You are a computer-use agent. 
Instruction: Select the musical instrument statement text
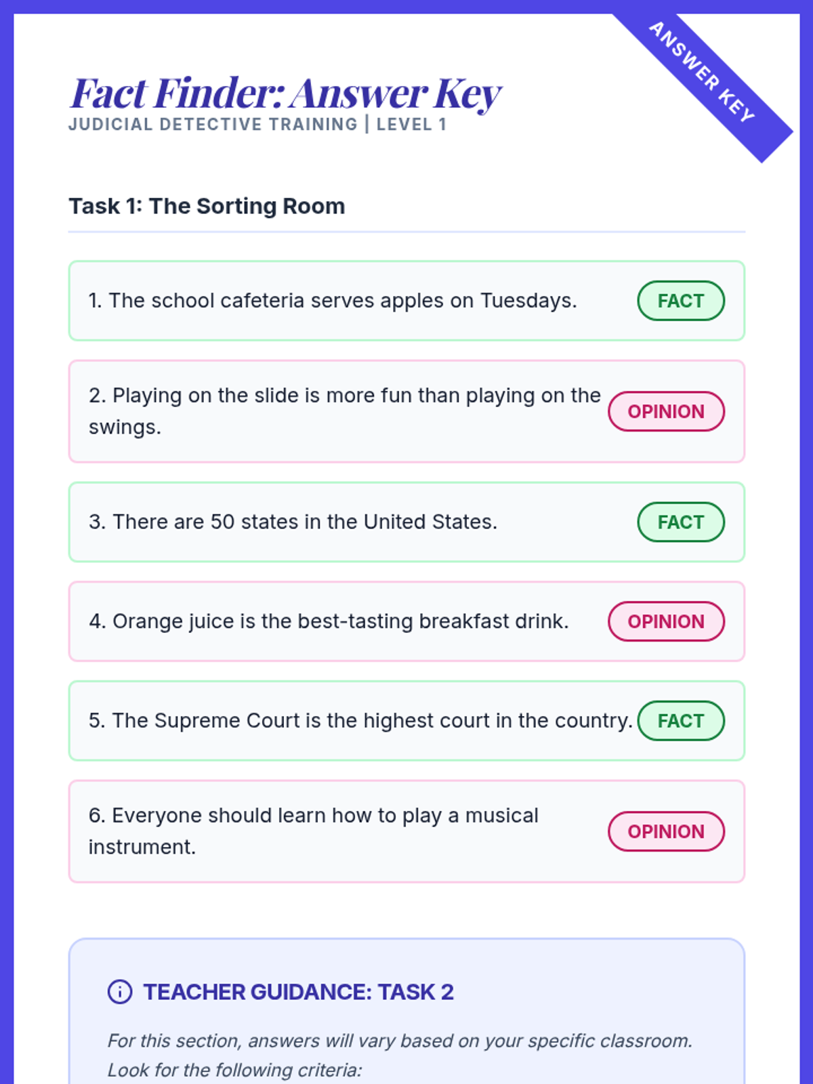pos(314,831)
